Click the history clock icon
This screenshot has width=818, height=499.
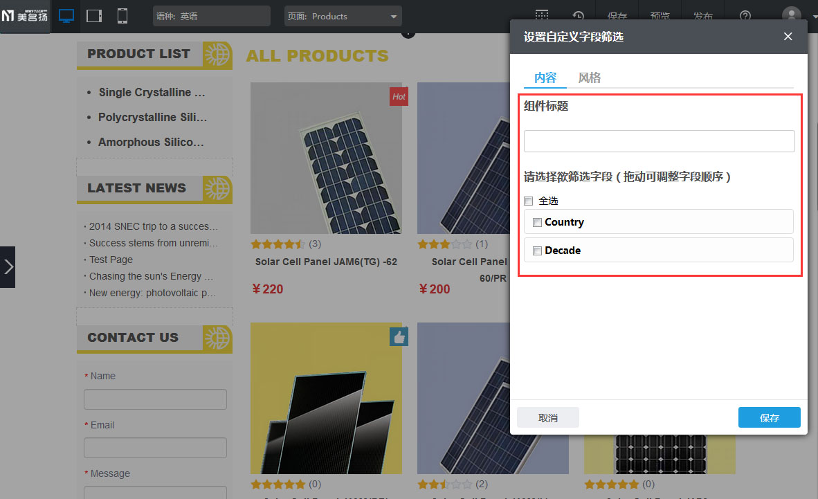click(578, 16)
